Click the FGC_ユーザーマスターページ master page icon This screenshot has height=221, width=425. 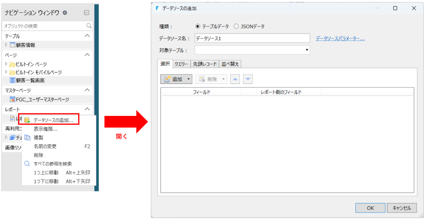(x=12, y=99)
